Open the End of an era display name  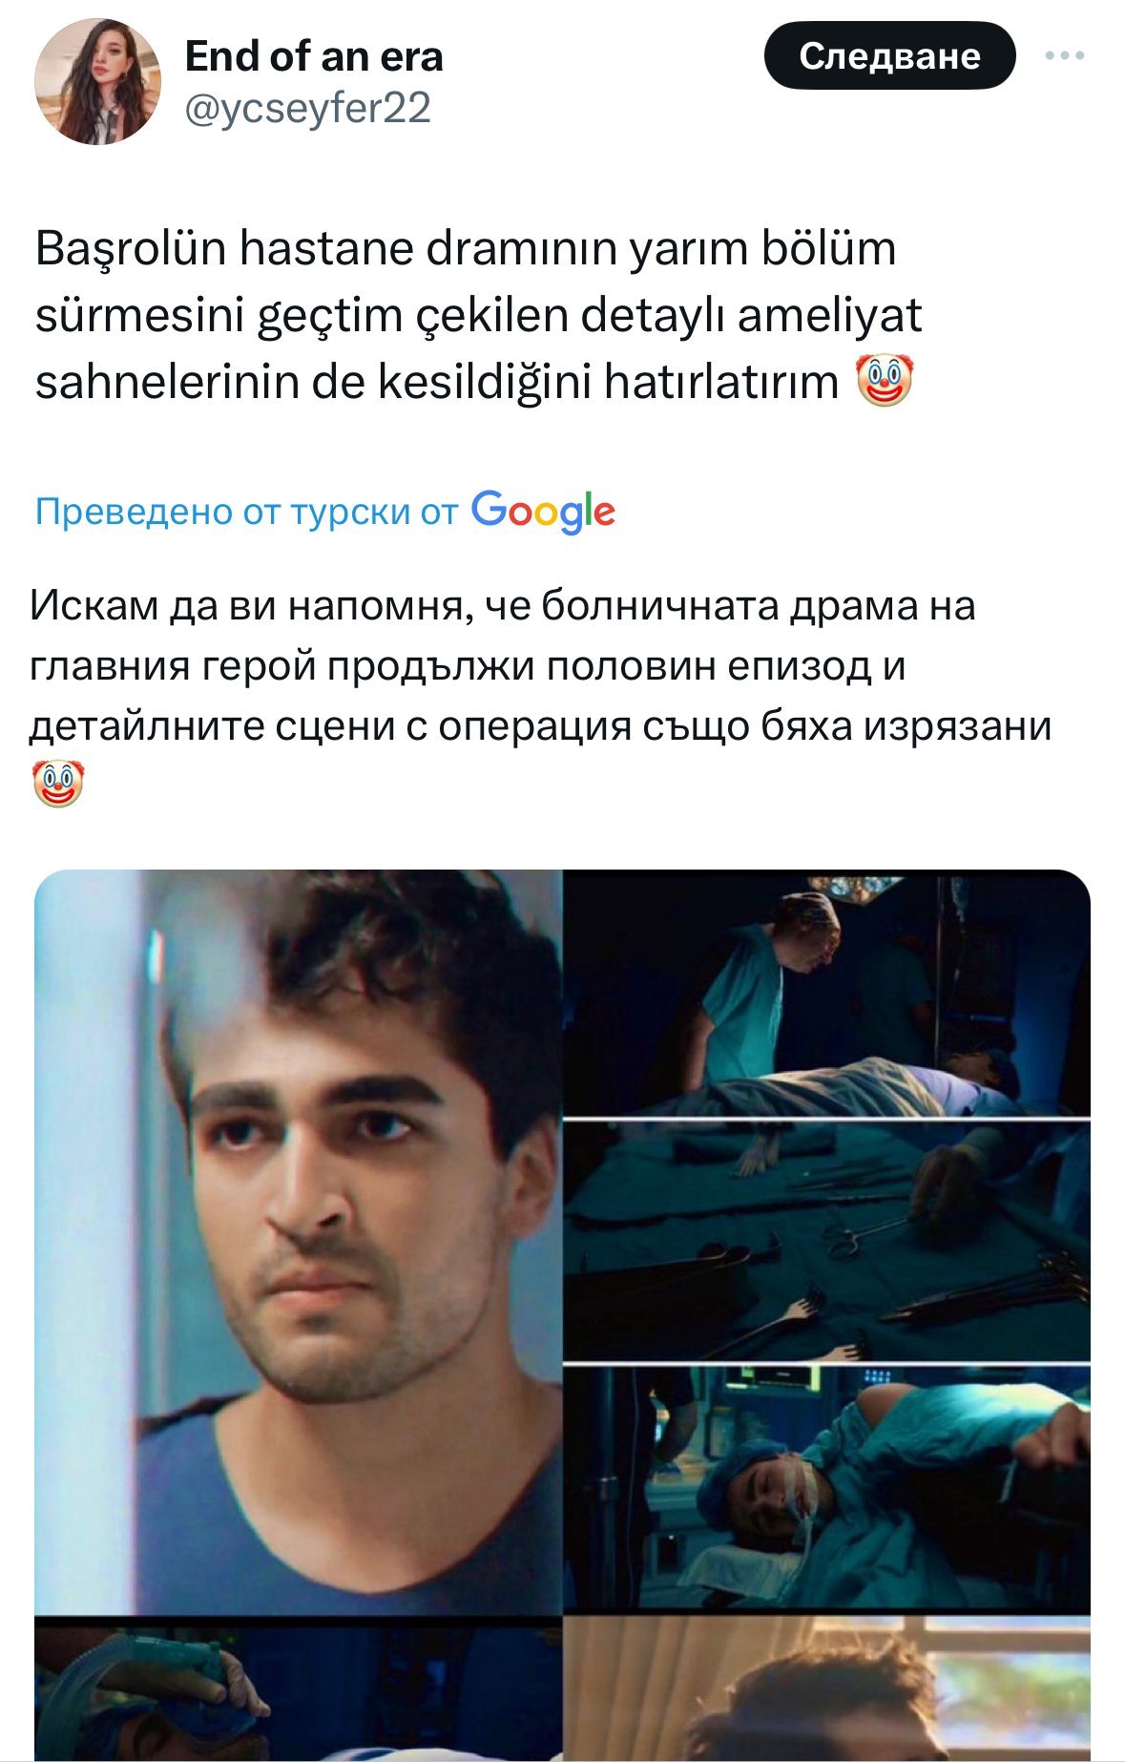click(314, 55)
